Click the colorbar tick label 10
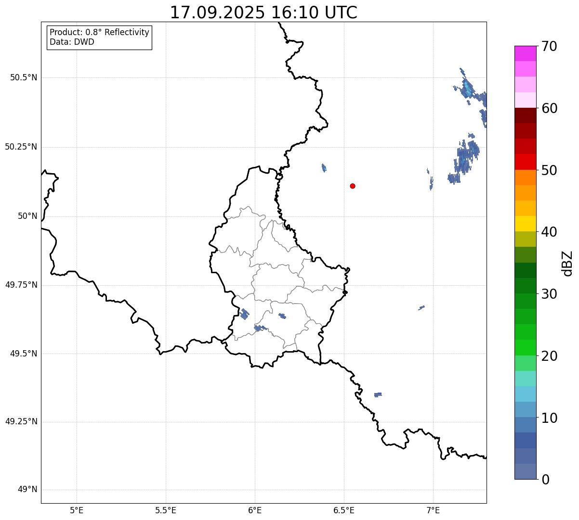The image size is (579, 520). click(549, 418)
